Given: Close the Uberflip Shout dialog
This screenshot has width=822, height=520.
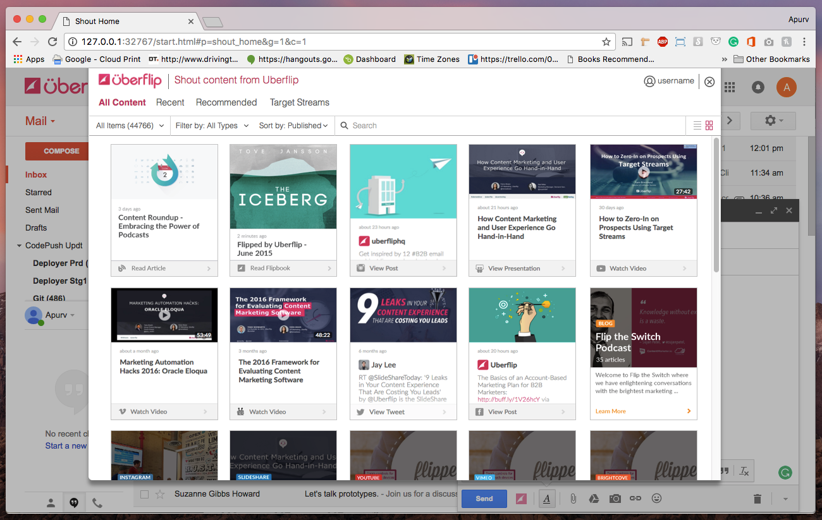Looking at the screenshot, I should coord(709,82).
